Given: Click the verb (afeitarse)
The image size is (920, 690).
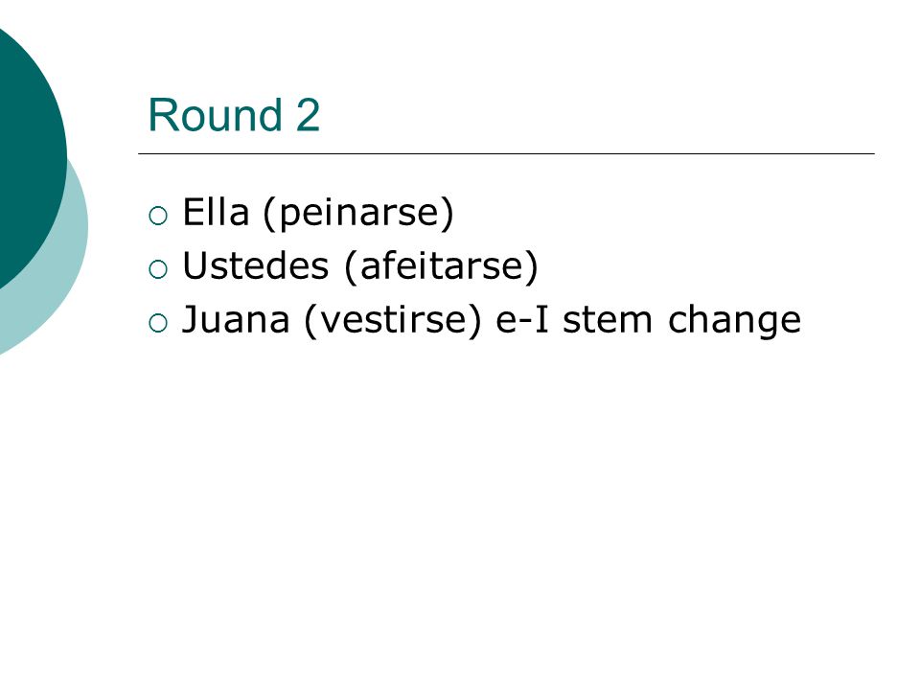Looking at the screenshot, I should 441,267.
